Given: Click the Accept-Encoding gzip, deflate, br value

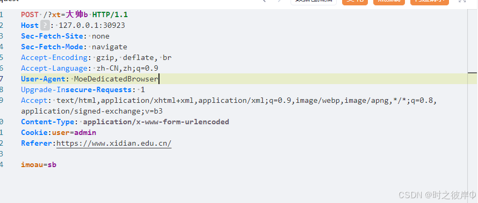Looking at the screenshot, I should [x=134, y=58].
